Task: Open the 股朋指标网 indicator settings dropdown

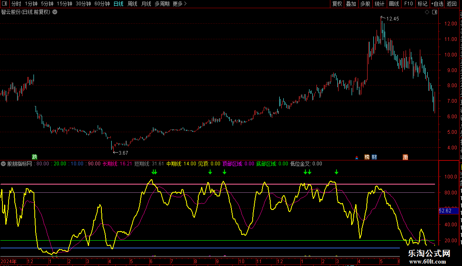Action: tap(3, 164)
